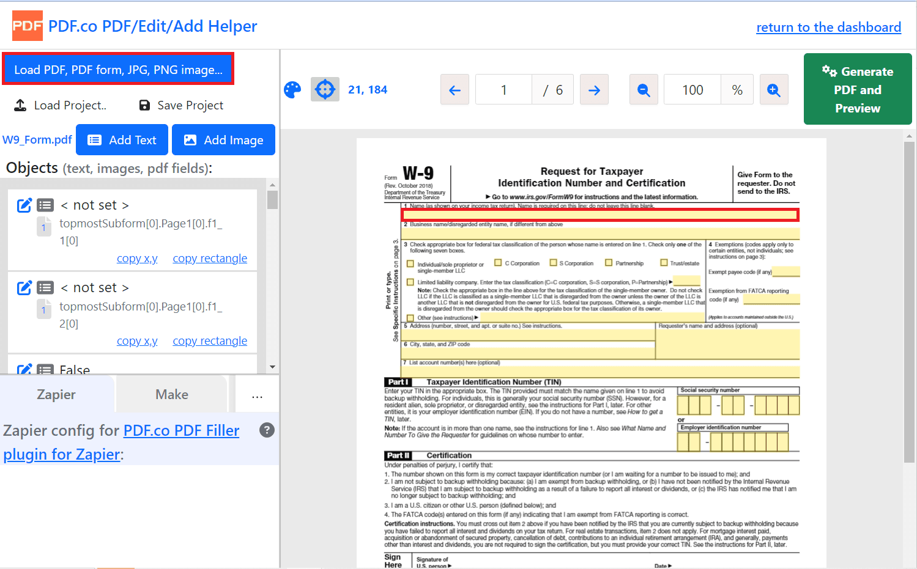This screenshot has height=569, width=917.
Task: Follow the return to the dashboard link
Action: [828, 28]
